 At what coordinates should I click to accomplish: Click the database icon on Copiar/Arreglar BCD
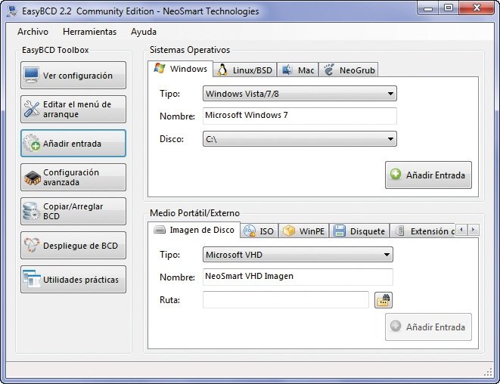click(31, 212)
